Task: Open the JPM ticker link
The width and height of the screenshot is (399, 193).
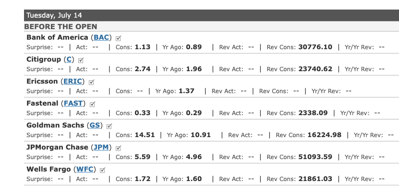Action: click(x=101, y=147)
